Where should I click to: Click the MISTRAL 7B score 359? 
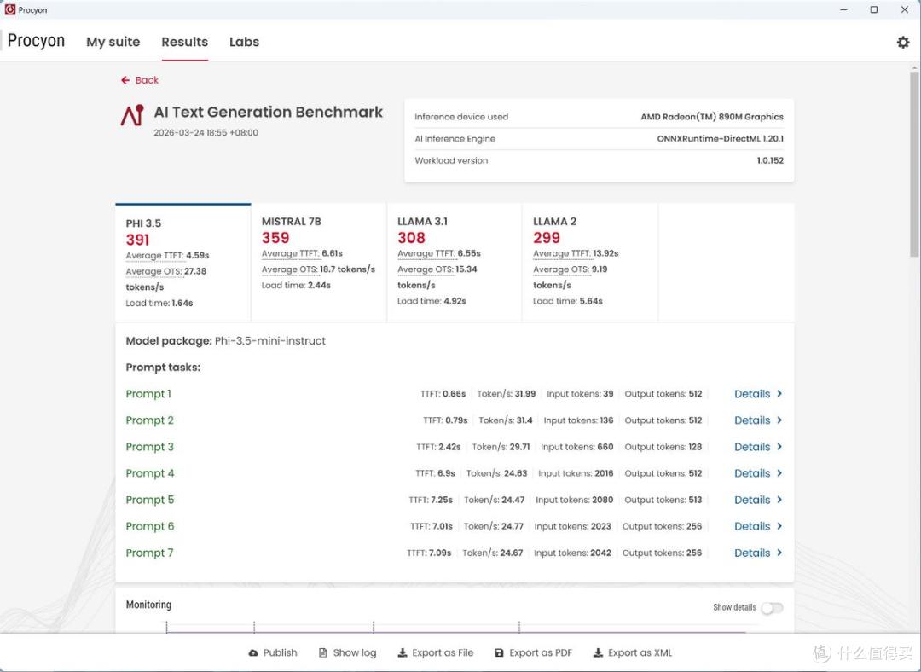pyautogui.click(x=275, y=238)
